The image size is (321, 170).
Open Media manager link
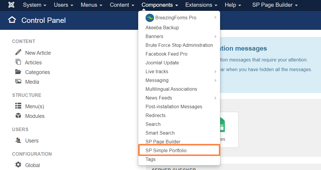32,82
